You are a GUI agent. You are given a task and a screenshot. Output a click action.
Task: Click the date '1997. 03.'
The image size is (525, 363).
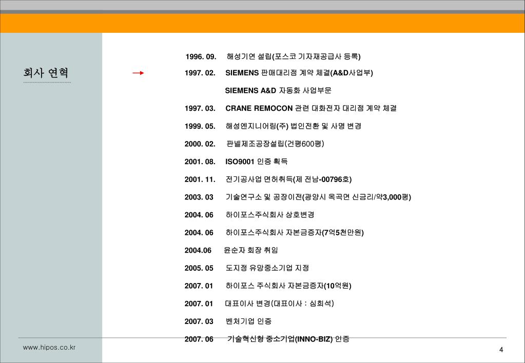(x=200, y=108)
